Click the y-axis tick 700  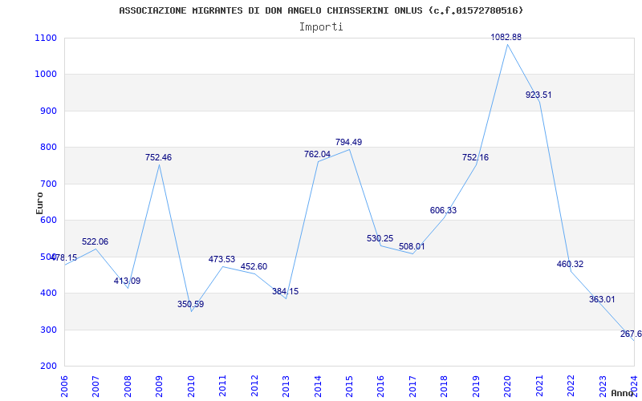[x=48, y=184]
